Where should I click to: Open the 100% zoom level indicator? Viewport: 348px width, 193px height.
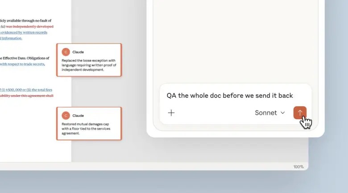coord(298,167)
